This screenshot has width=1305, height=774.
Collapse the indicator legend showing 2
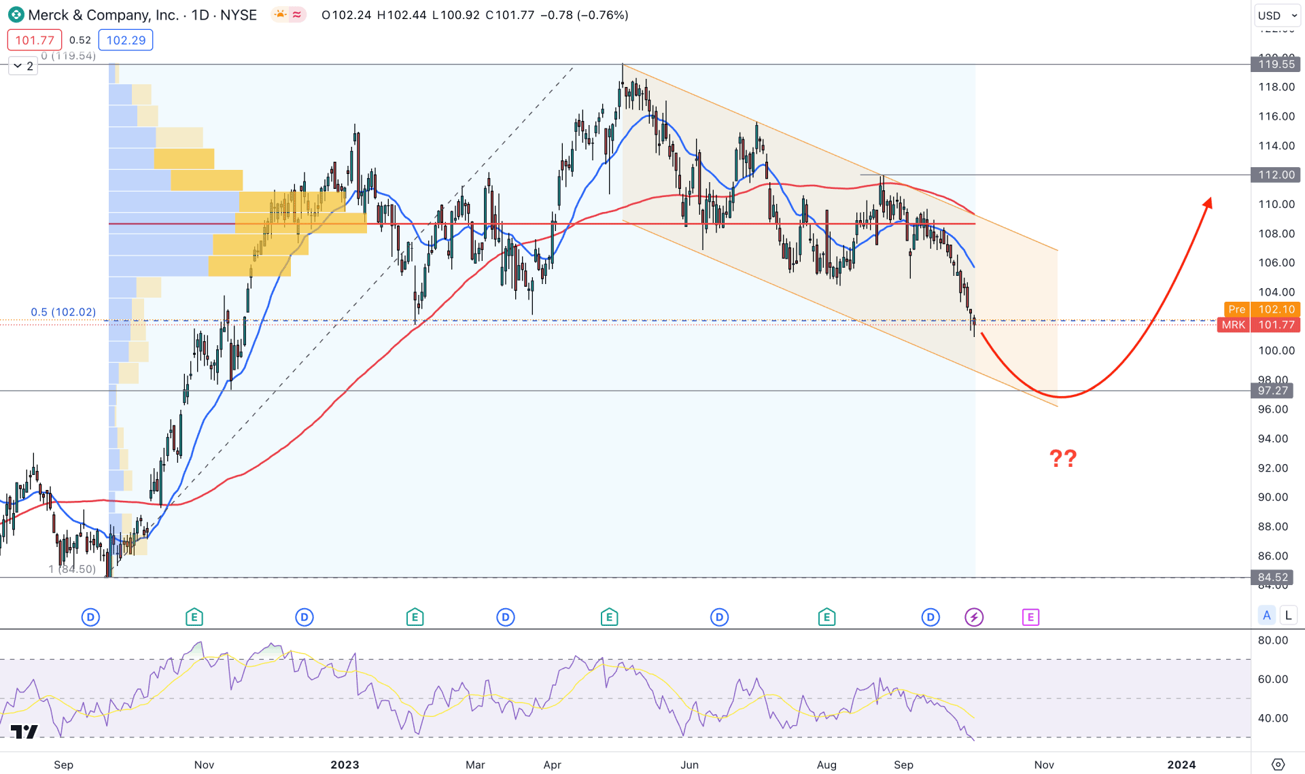pos(23,66)
